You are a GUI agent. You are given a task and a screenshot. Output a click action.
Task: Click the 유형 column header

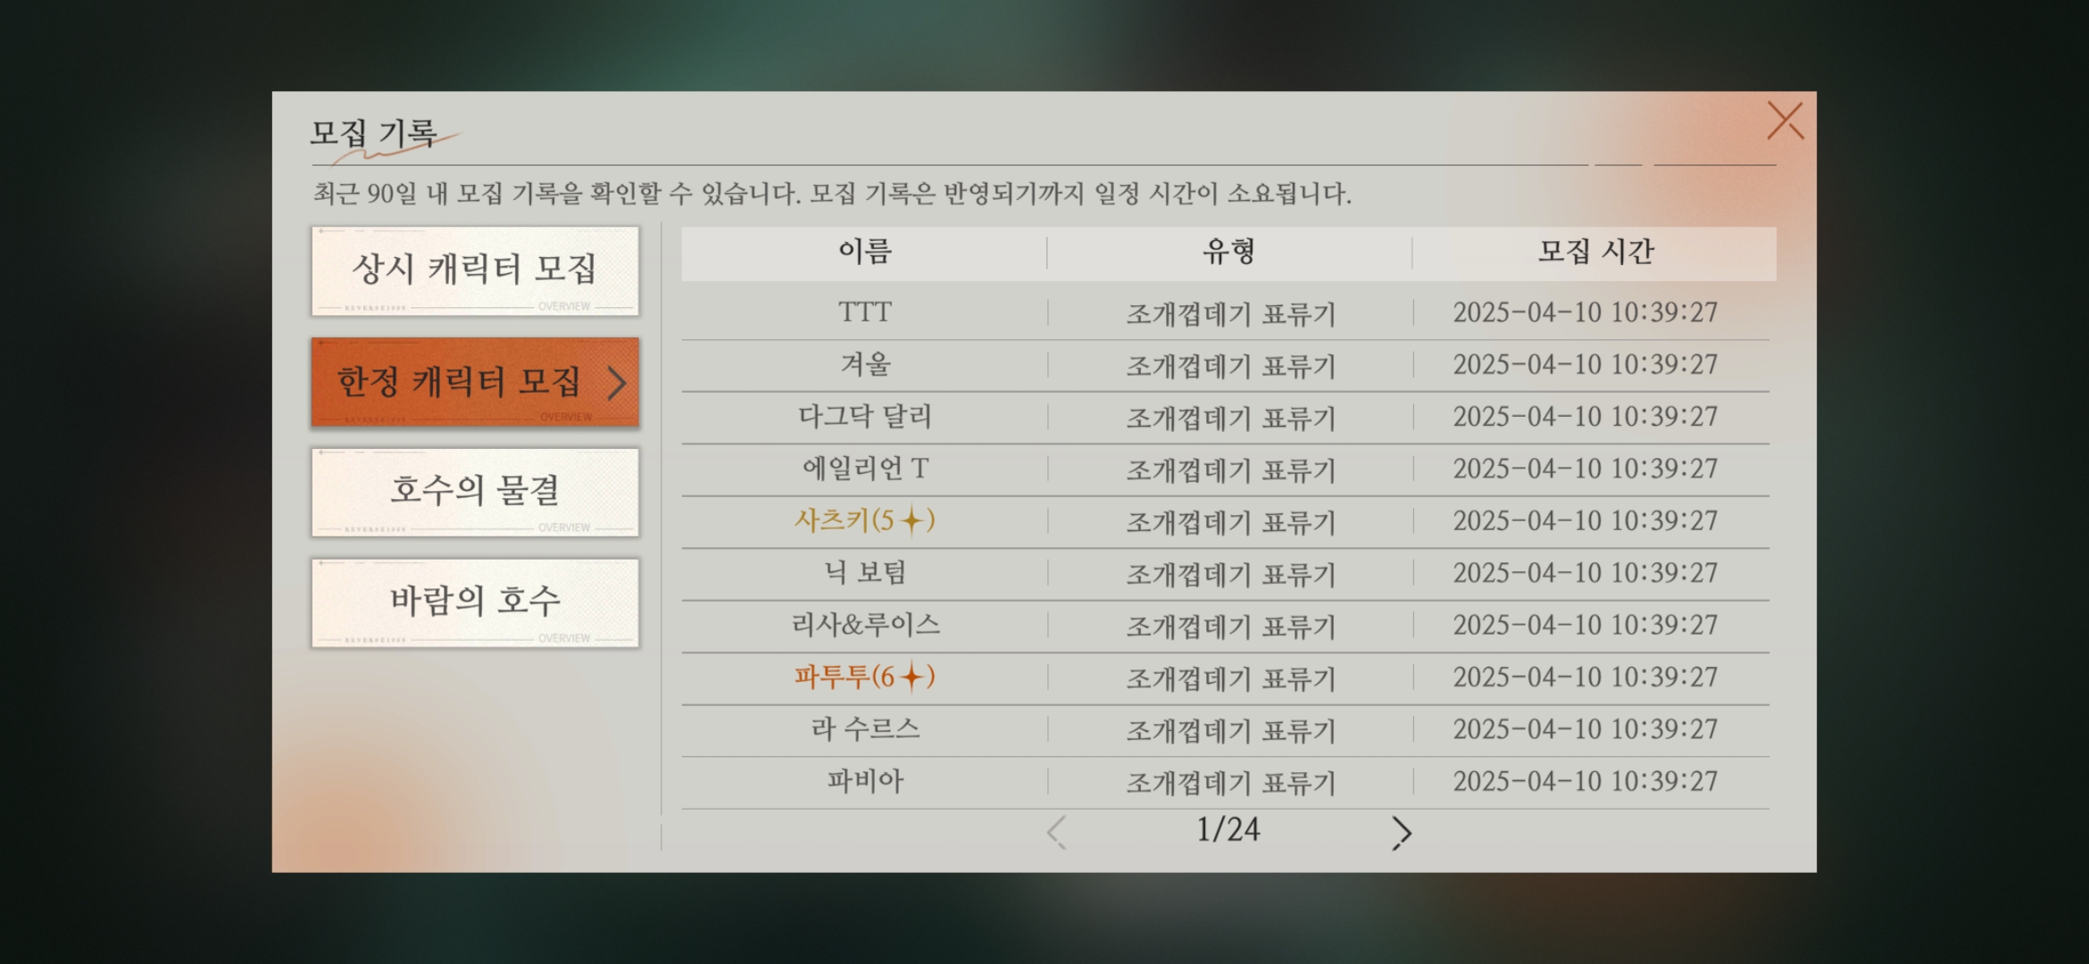(1229, 252)
